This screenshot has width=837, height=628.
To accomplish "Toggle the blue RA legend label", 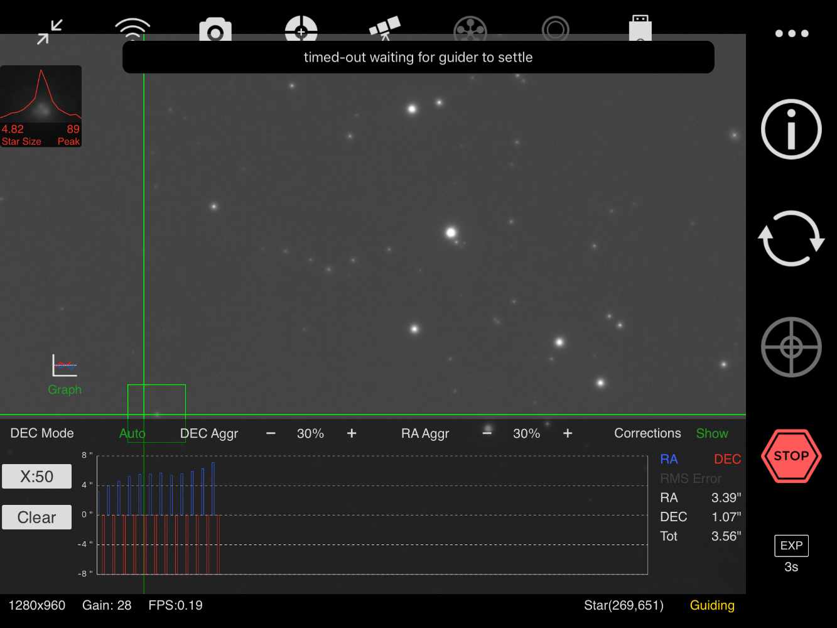I will click(669, 459).
